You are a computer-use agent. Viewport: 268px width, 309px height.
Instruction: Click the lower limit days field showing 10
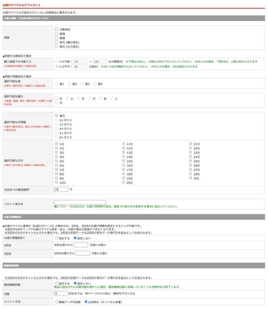[80, 62]
